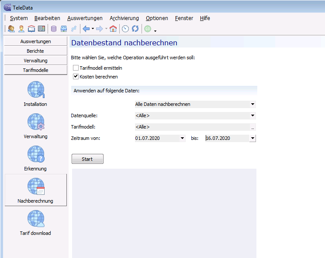Viewport: 325px width, 258px height.
Task: Click the green GO toolbar icon
Action: tap(148, 29)
